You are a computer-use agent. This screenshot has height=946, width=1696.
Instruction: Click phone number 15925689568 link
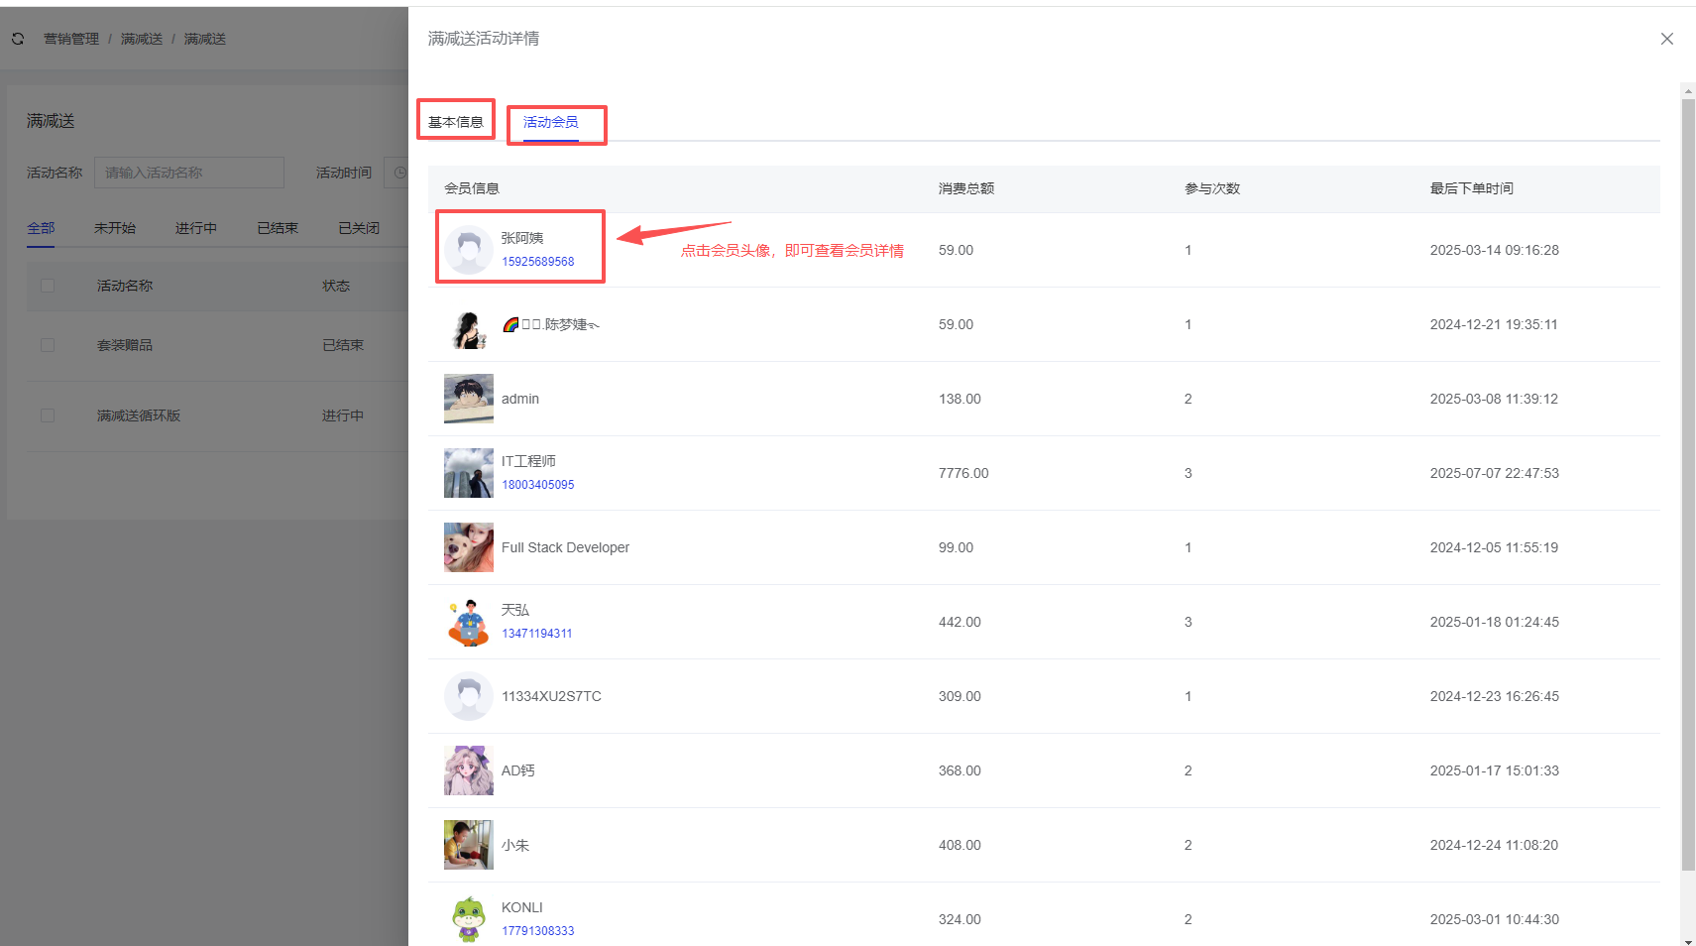pos(537,262)
